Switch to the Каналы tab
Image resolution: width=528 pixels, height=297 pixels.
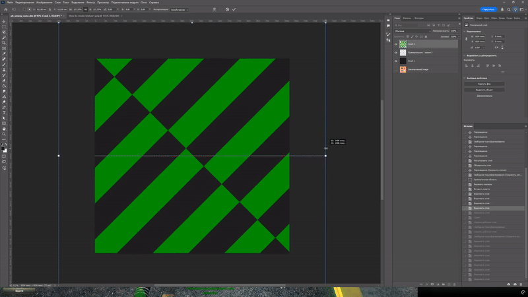[407, 18]
